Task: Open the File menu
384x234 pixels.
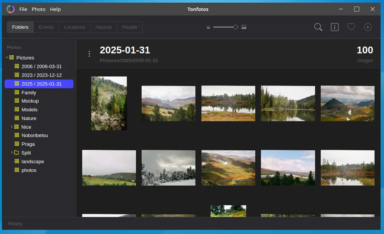Action: (23, 9)
